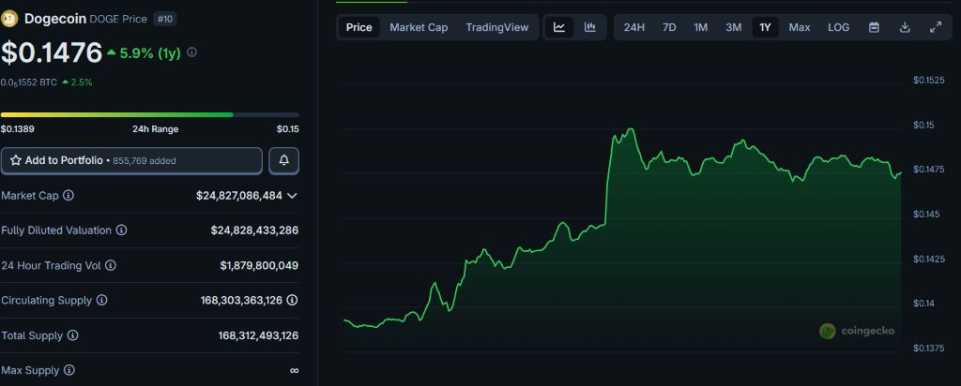Show Total Supply info icon

point(72,335)
